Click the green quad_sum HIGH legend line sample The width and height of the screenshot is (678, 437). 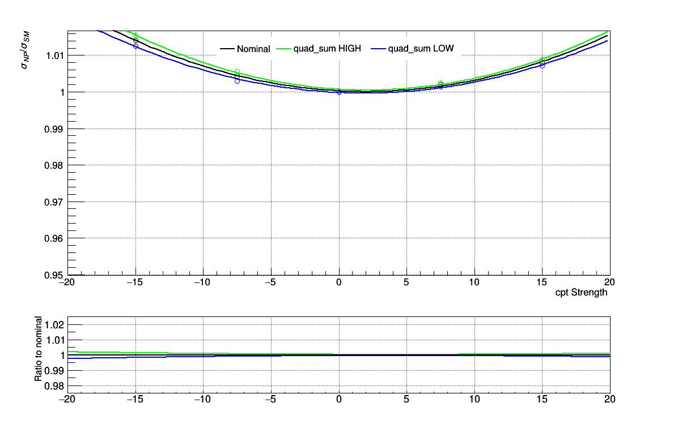point(283,49)
